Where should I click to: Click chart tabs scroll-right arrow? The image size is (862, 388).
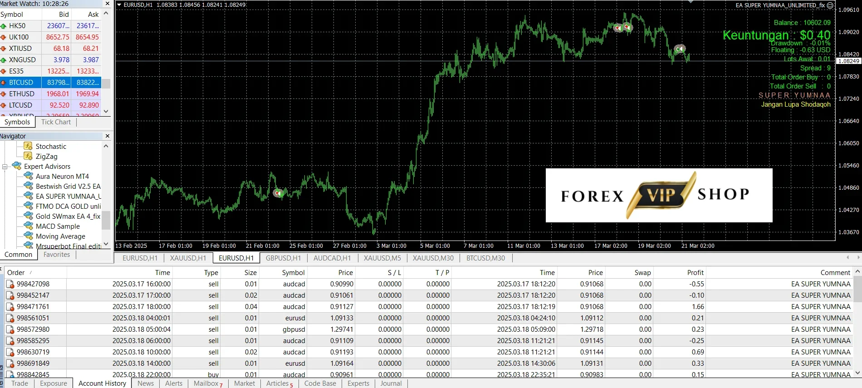[858, 257]
